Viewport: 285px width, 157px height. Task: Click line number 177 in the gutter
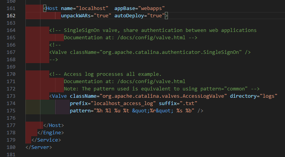pos(11,125)
